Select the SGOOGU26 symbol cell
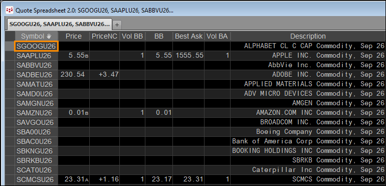This screenshot has width=386, height=186. (36, 46)
